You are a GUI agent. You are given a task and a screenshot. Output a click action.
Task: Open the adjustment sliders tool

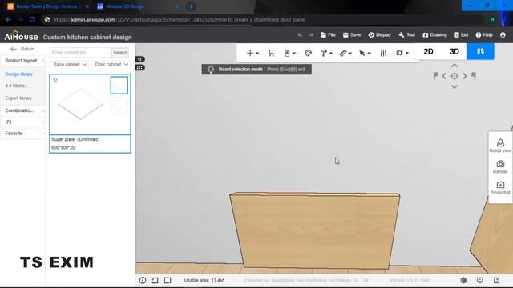click(x=383, y=53)
